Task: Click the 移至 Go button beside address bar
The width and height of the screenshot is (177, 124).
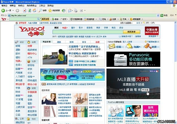Action: pyautogui.click(x=164, y=15)
